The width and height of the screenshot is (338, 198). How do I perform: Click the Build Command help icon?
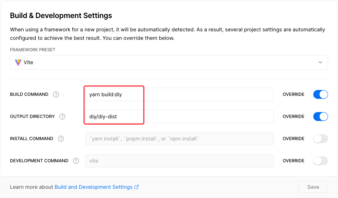[x=56, y=94]
